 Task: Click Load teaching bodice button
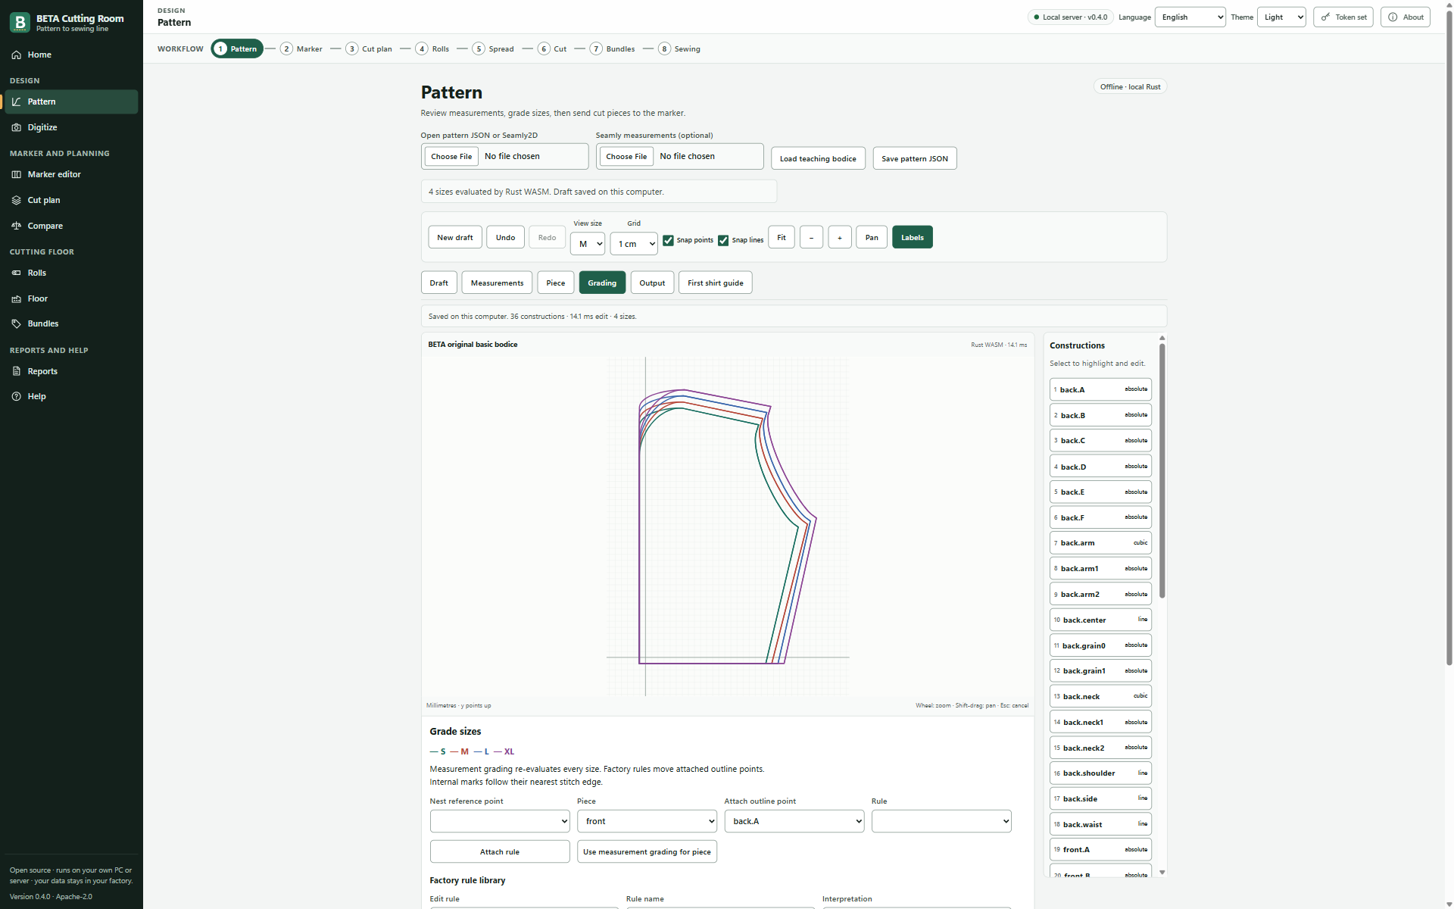click(818, 158)
